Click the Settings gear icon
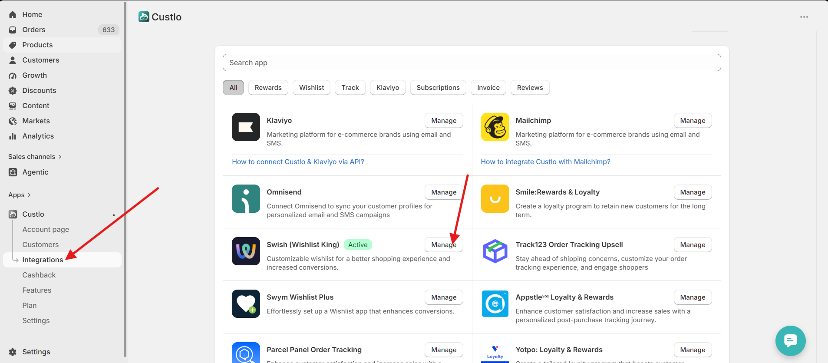828x363 pixels. (x=13, y=352)
